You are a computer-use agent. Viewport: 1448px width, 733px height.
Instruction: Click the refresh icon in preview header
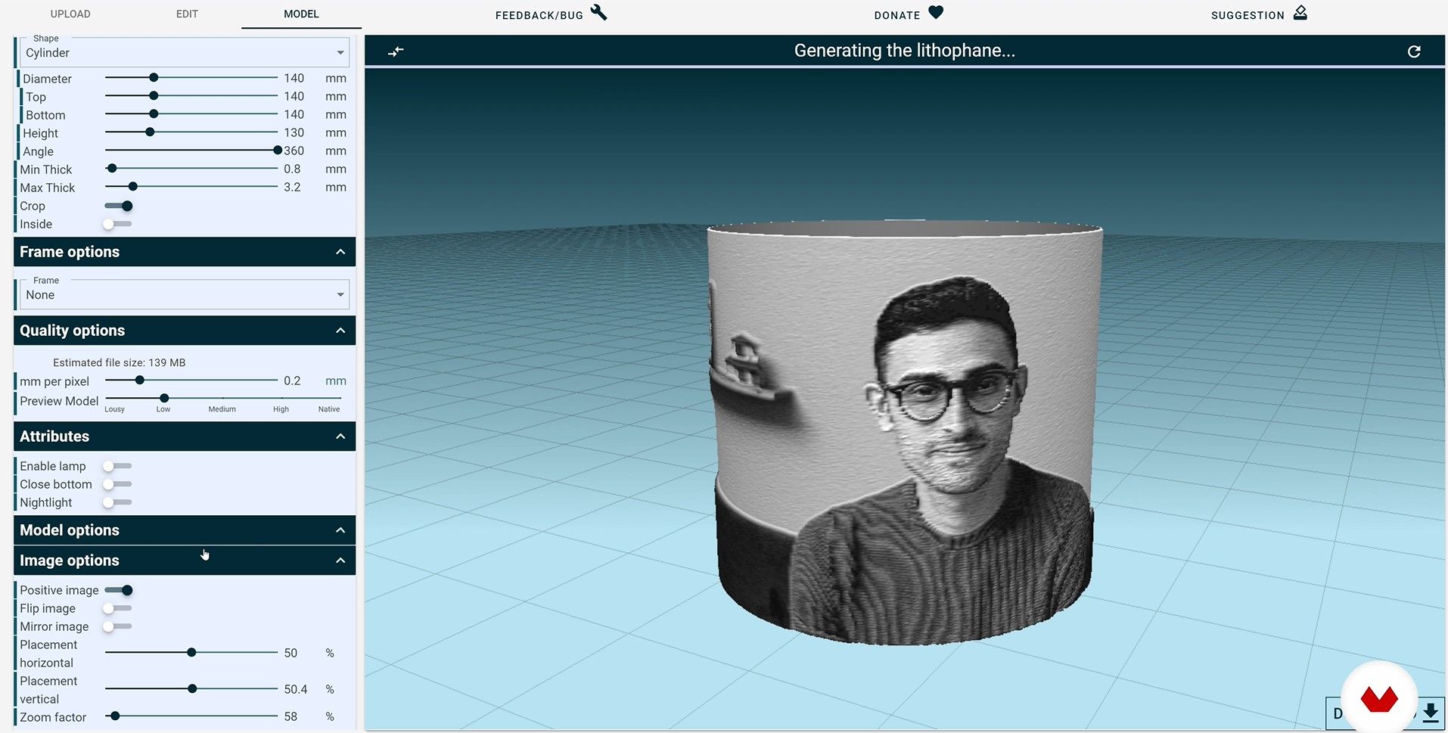[1413, 51]
